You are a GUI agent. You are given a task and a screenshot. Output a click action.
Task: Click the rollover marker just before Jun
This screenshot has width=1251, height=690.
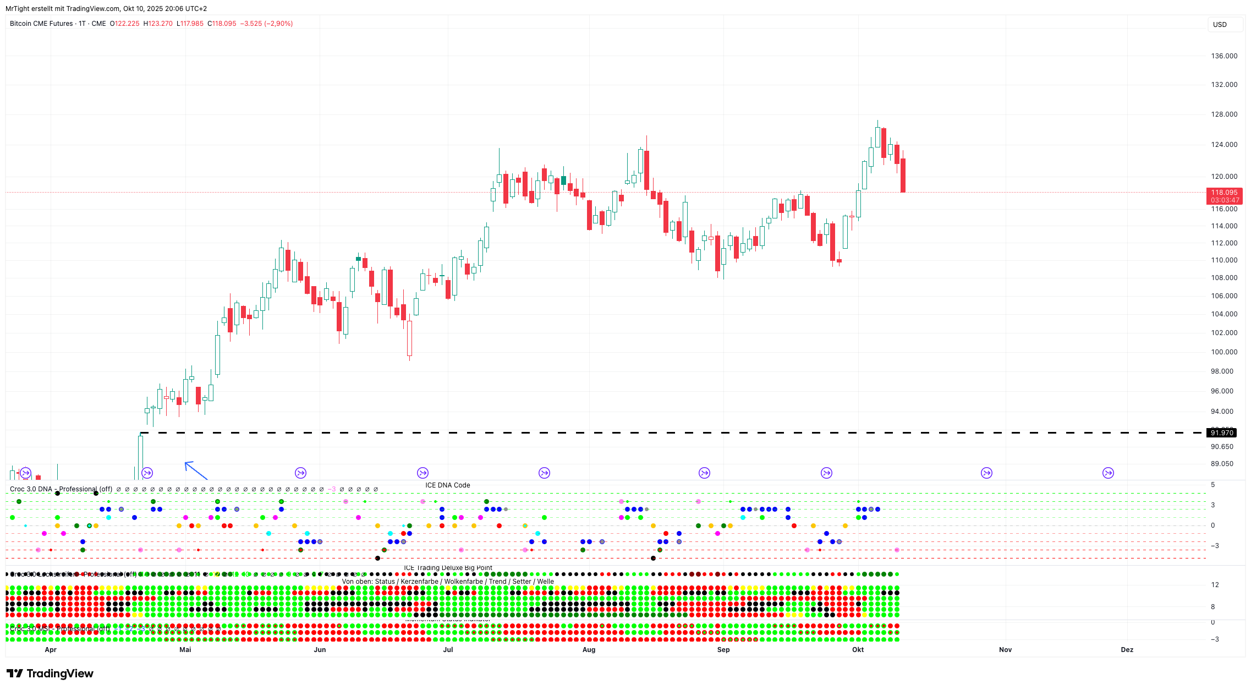[300, 473]
